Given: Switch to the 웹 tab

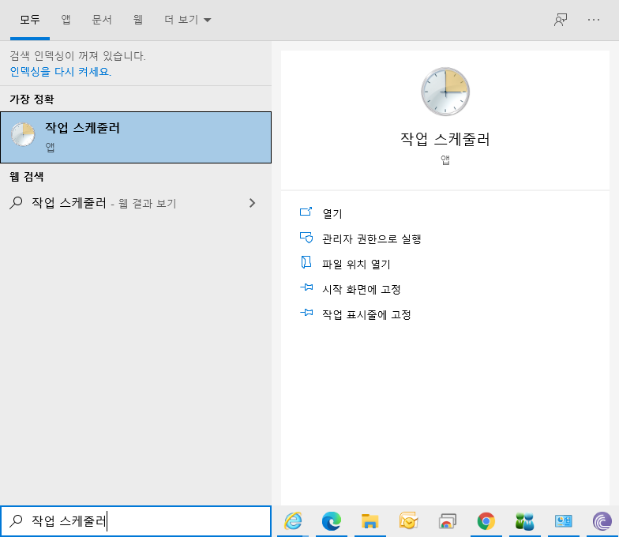Looking at the screenshot, I should [x=137, y=20].
